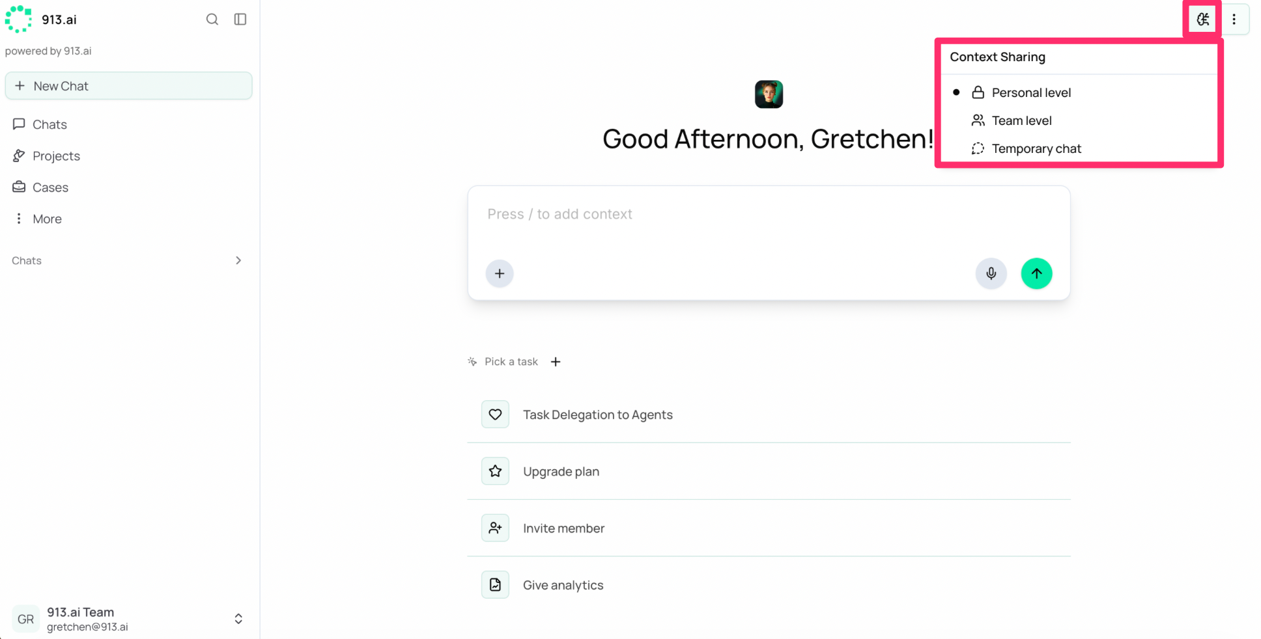1261x639 pixels.
Task: Expand the Chats section chevron
Action: tap(238, 260)
